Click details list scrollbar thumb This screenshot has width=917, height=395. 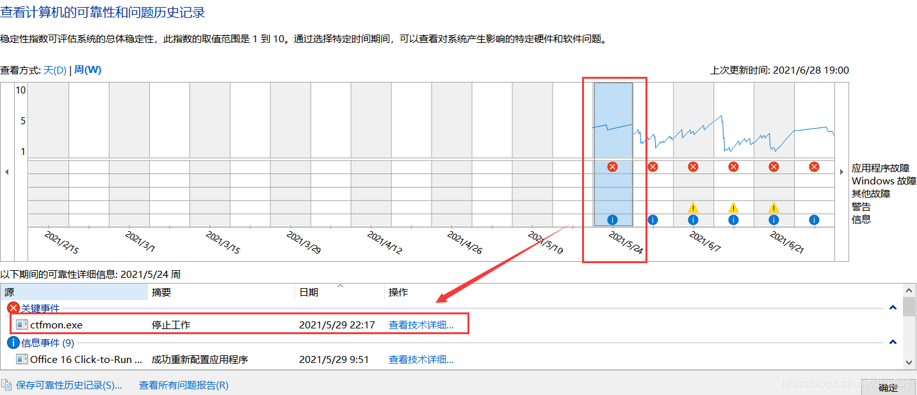coord(909,306)
